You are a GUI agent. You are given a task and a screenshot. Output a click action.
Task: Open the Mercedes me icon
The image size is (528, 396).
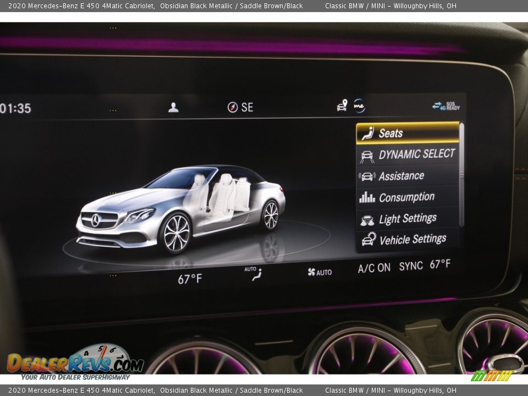(359, 106)
